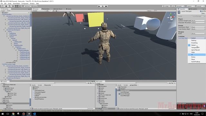
Task: Choose Everything in layer mask list
Action: click(197, 43)
